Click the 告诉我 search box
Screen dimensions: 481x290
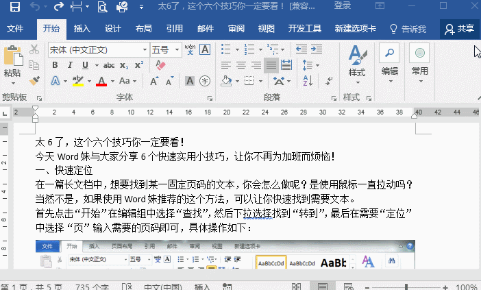tap(408, 29)
